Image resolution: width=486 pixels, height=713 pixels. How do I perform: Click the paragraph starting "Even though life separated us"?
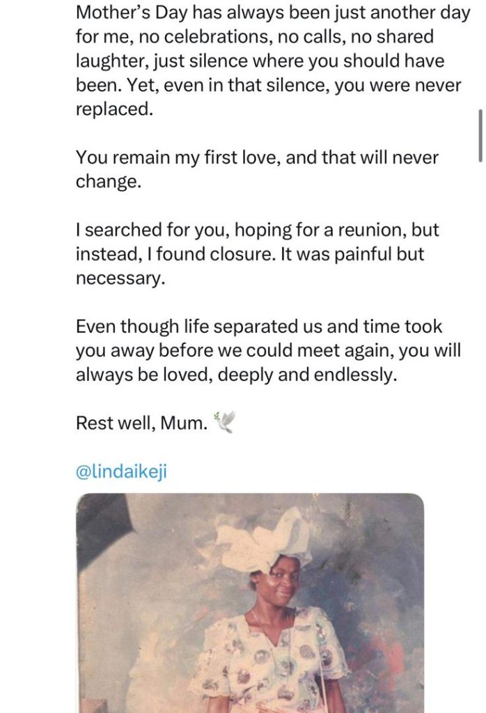[268, 350]
